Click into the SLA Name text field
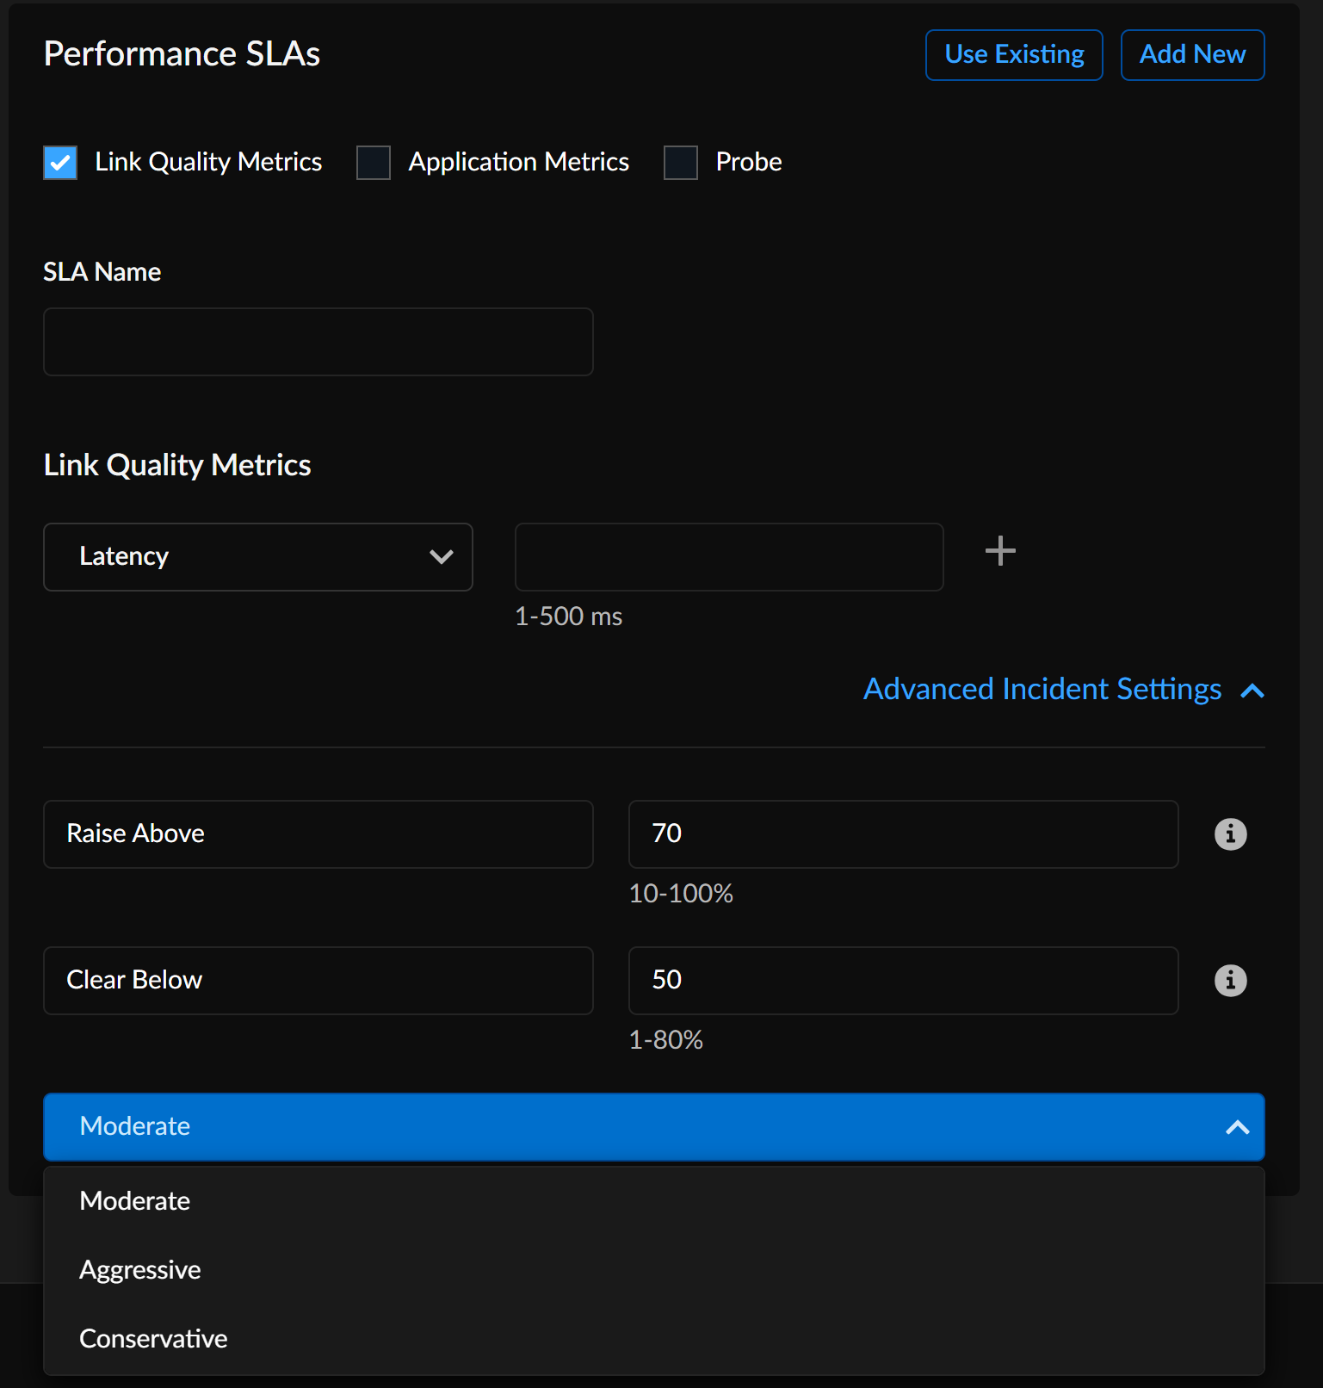 pos(318,342)
